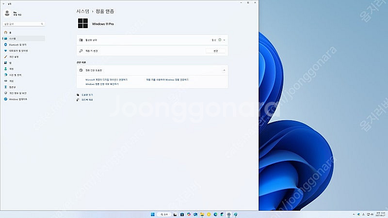Click the key icon beside 제품 키 변경
The height and width of the screenshot is (218, 388).
(x=81, y=51)
